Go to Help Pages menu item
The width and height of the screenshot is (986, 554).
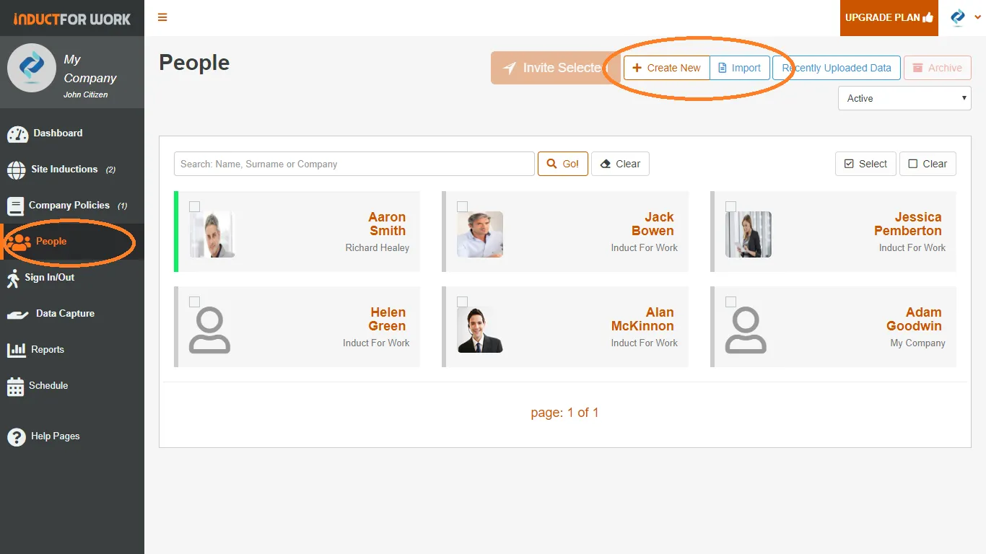[55, 436]
